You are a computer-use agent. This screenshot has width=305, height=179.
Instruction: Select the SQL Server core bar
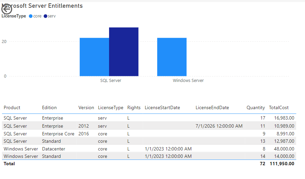click(x=94, y=57)
